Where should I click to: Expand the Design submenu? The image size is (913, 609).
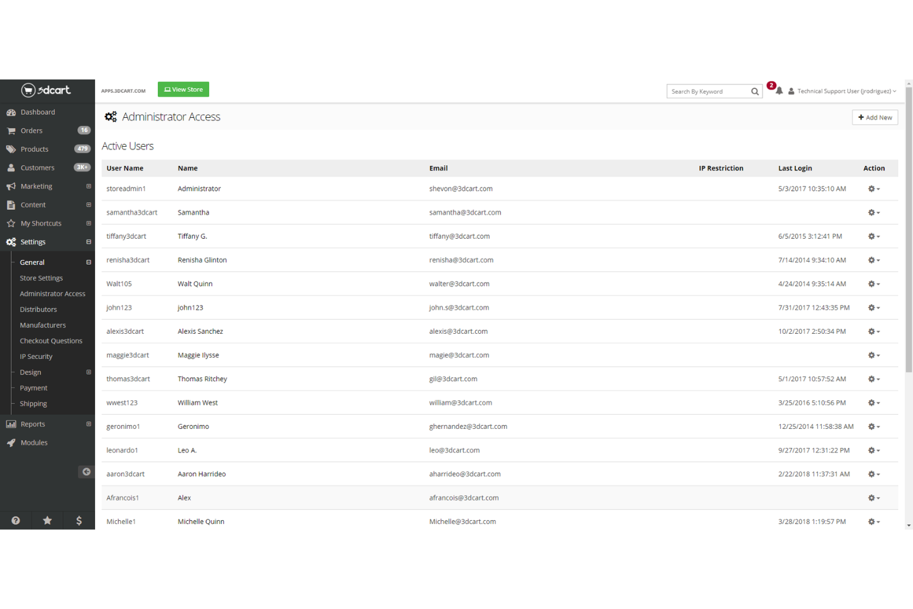pos(88,372)
